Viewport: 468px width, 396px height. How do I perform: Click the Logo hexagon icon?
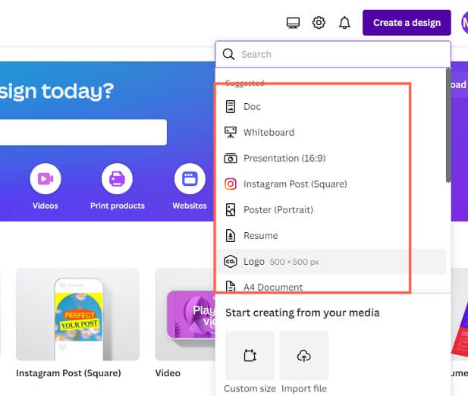pos(230,262)
